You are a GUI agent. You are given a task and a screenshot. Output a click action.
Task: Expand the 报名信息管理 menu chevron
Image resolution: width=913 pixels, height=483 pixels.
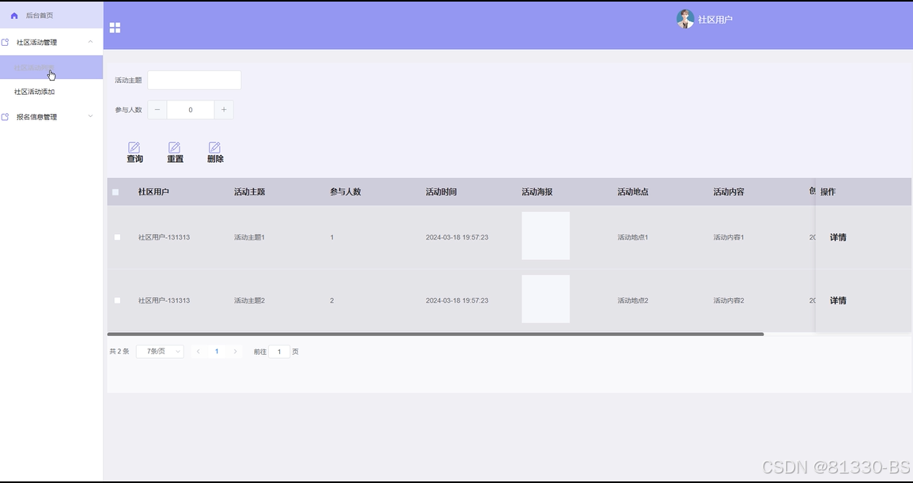(90, 116)
